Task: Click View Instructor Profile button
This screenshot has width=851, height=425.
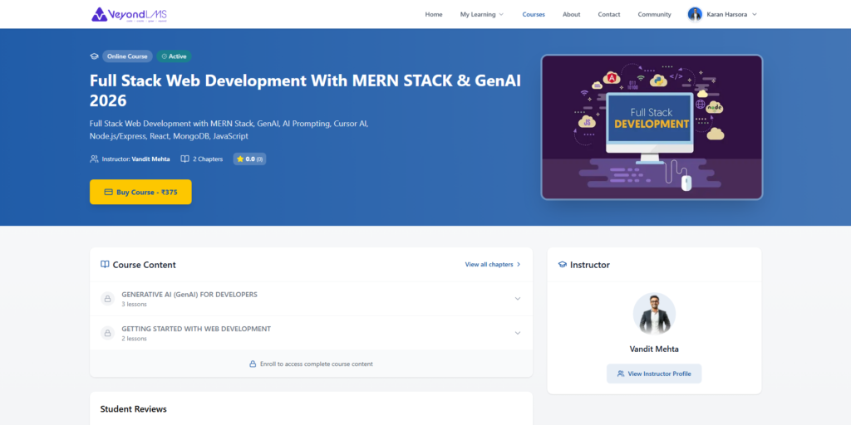Action: (654, 374)
